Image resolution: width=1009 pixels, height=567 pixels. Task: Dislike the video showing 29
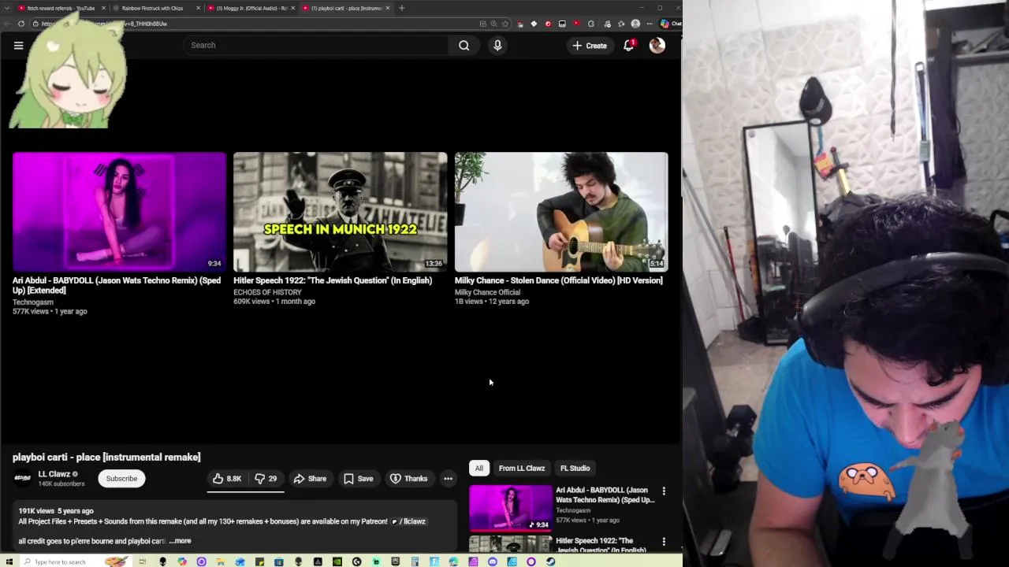pyautogui.click(x=266, y=479)
